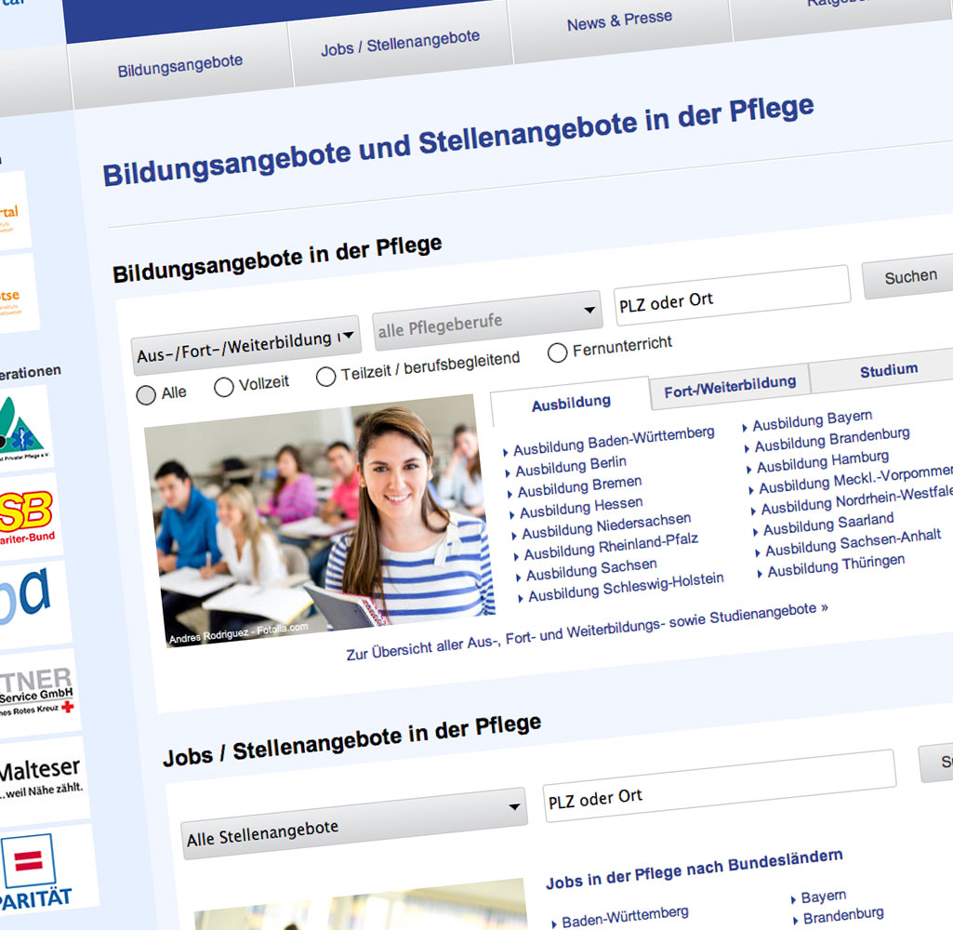This screenshot has height=930, width=953.
Task: Open the News & Presse navigation tab
Action: 619,20
